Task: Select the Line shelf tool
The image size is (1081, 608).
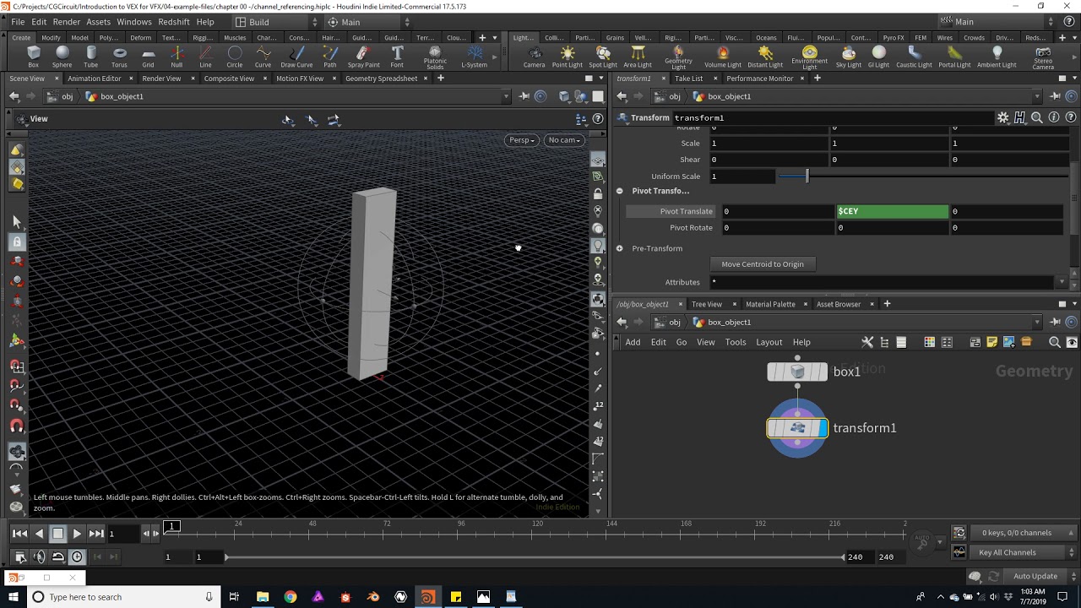Action: point(205,57)
